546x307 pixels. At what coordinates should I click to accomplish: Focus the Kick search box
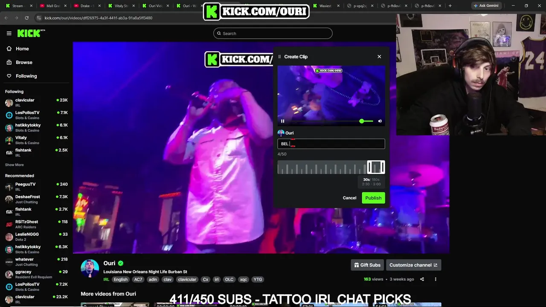273,33
